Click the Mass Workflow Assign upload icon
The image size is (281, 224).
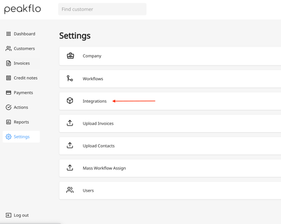click(70, 168)
